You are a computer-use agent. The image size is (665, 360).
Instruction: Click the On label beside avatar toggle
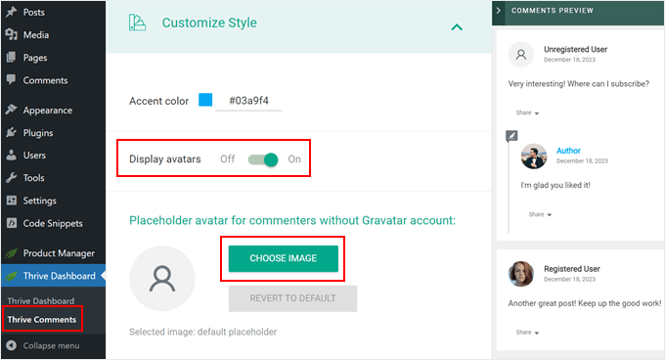[294, 159]
